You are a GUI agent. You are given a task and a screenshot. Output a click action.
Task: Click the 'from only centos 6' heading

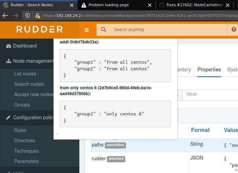coord(106,91)
